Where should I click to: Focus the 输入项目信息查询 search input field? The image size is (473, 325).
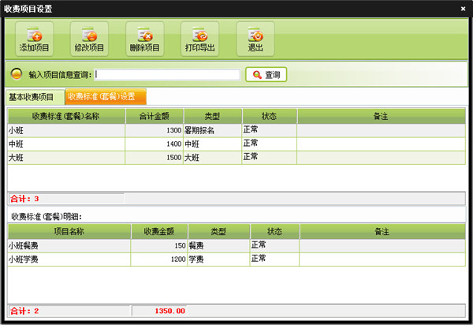pos(167,75)
